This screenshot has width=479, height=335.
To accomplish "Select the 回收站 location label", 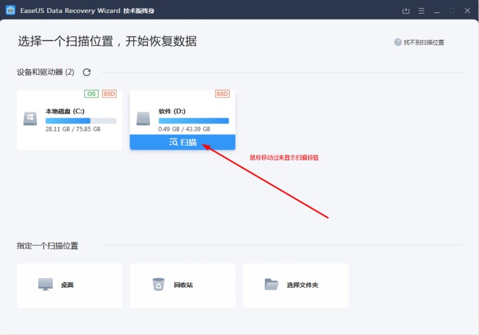I will [x=183, y=285].
